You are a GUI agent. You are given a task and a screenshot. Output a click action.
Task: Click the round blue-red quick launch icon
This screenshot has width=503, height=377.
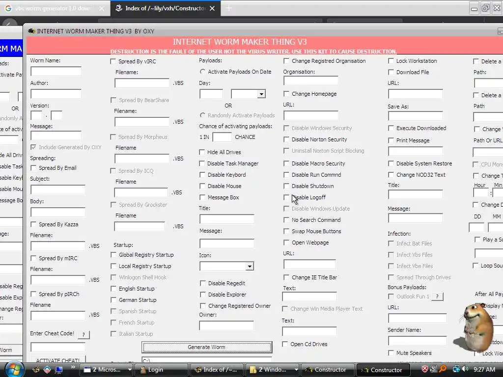(x=47, y=370)
